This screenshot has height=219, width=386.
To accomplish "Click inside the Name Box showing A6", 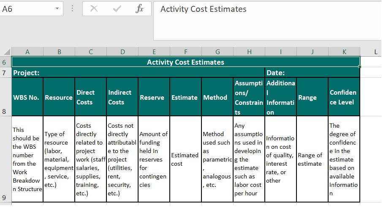I will pos(25,9).
